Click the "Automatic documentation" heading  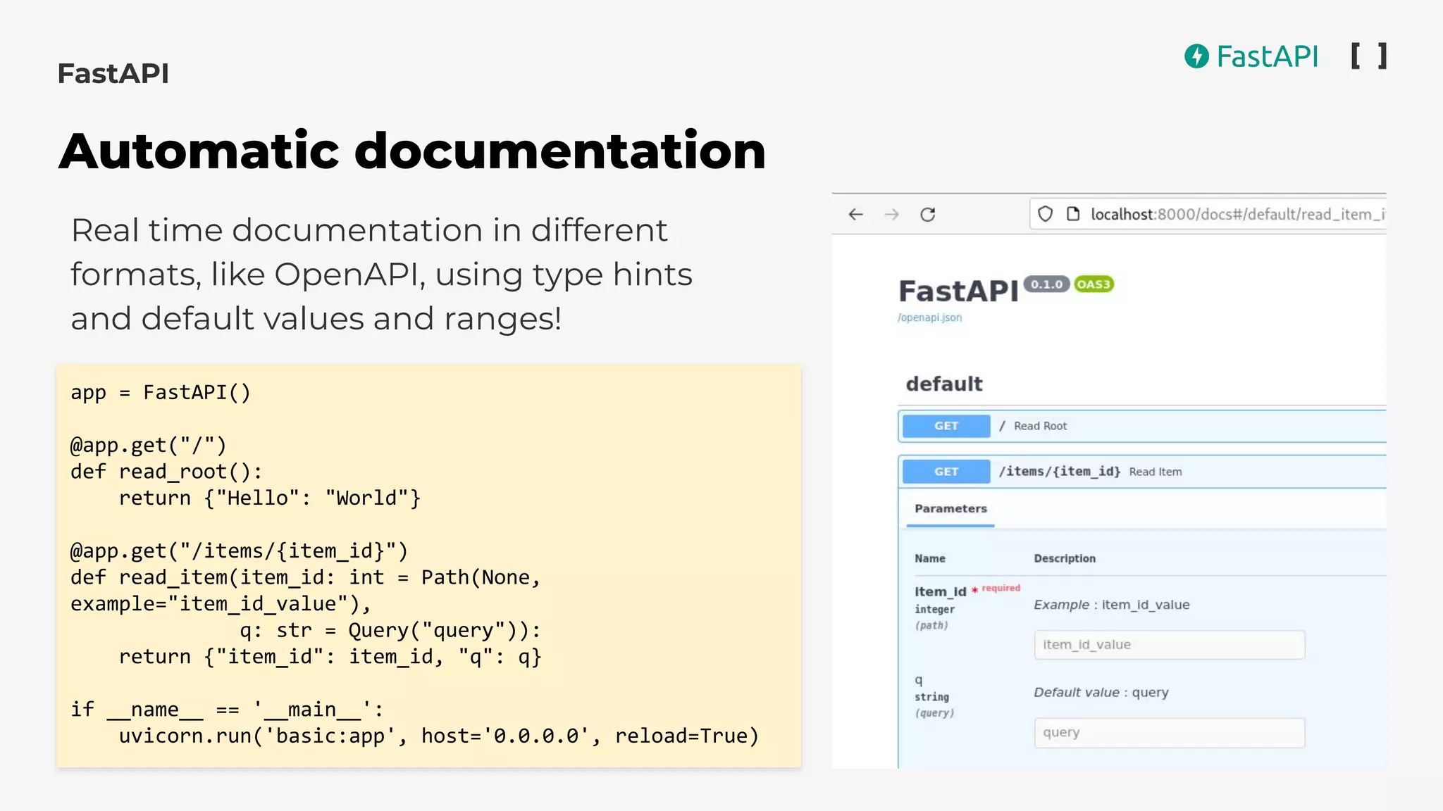point(412,151)
